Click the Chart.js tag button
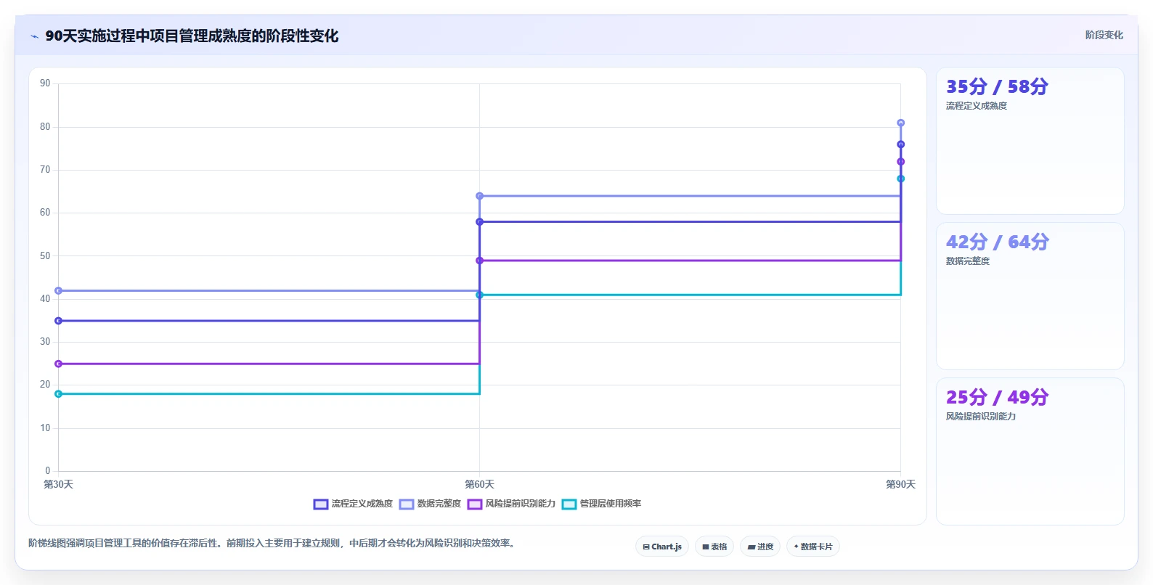Image resolution: width=1153 pixels, height=585 pixels. 662,547
